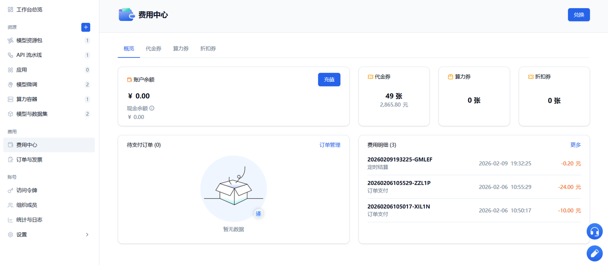Image resolution: width=608 pixels, height=265 pixels.
Task: Open the 订单管理 link
Action: tap(330, 145)
